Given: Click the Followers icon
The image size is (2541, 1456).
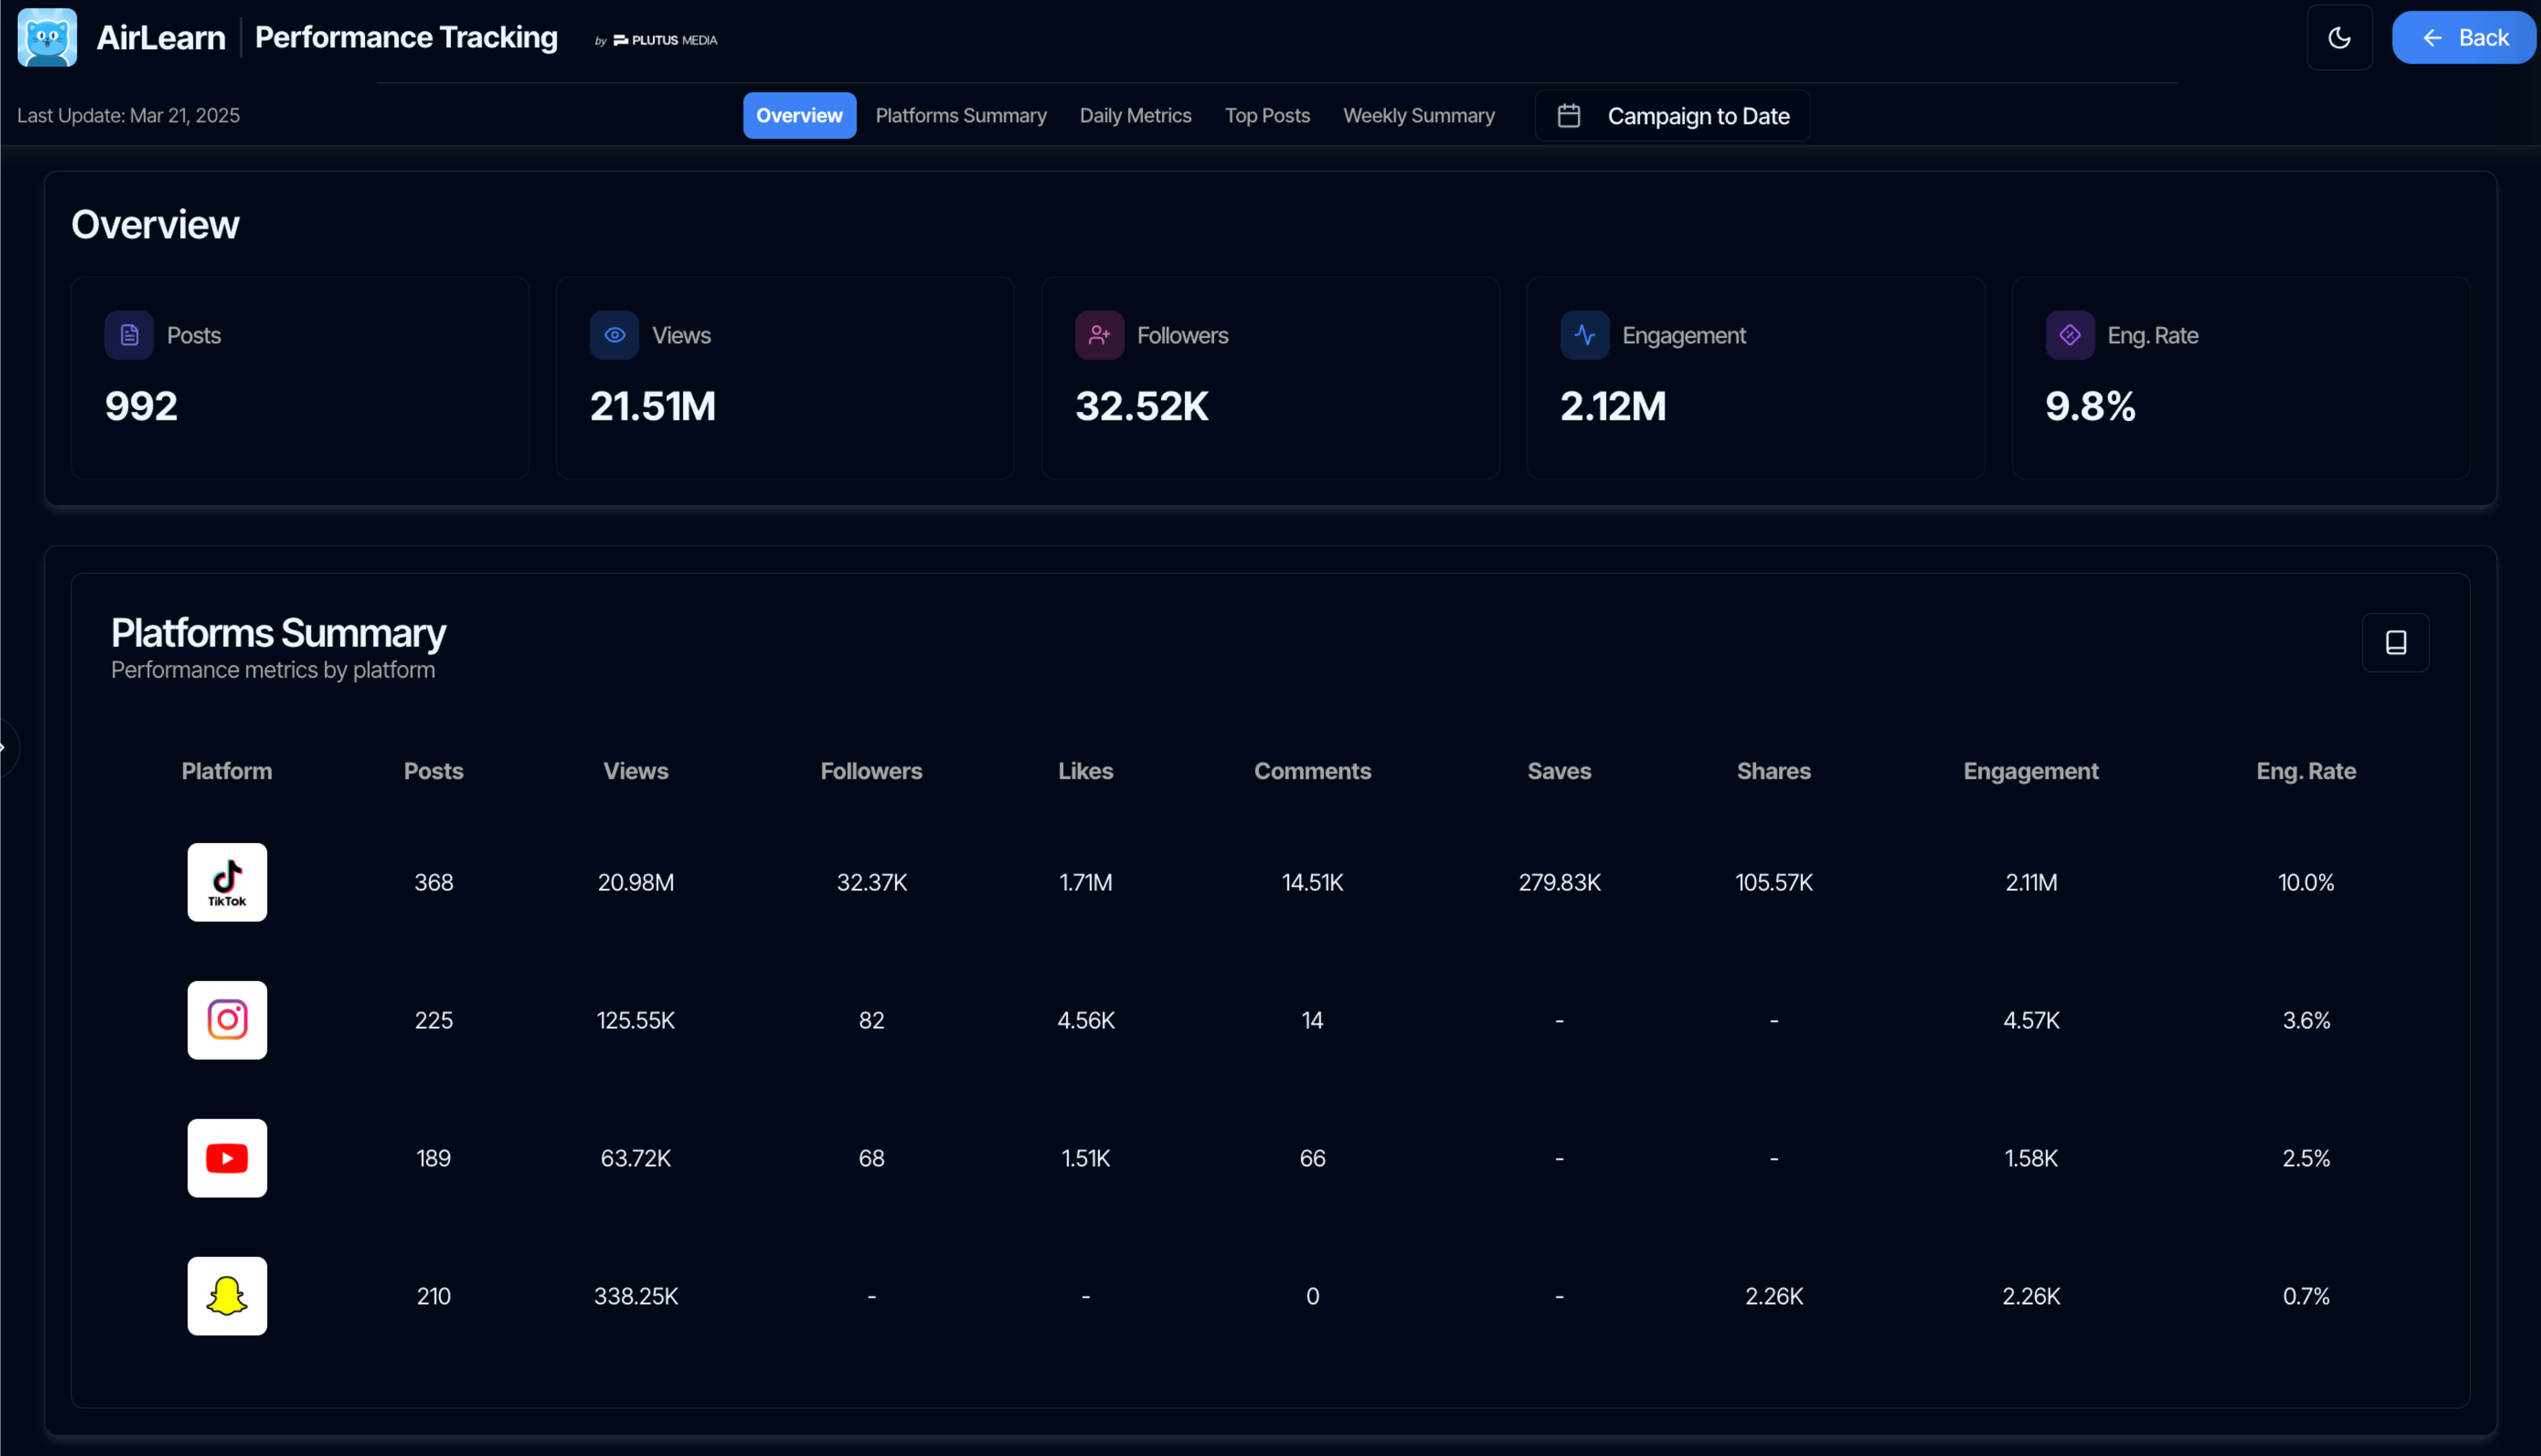Looking at the screenshot, I should pyautogui.click(x=1099, y=335).
